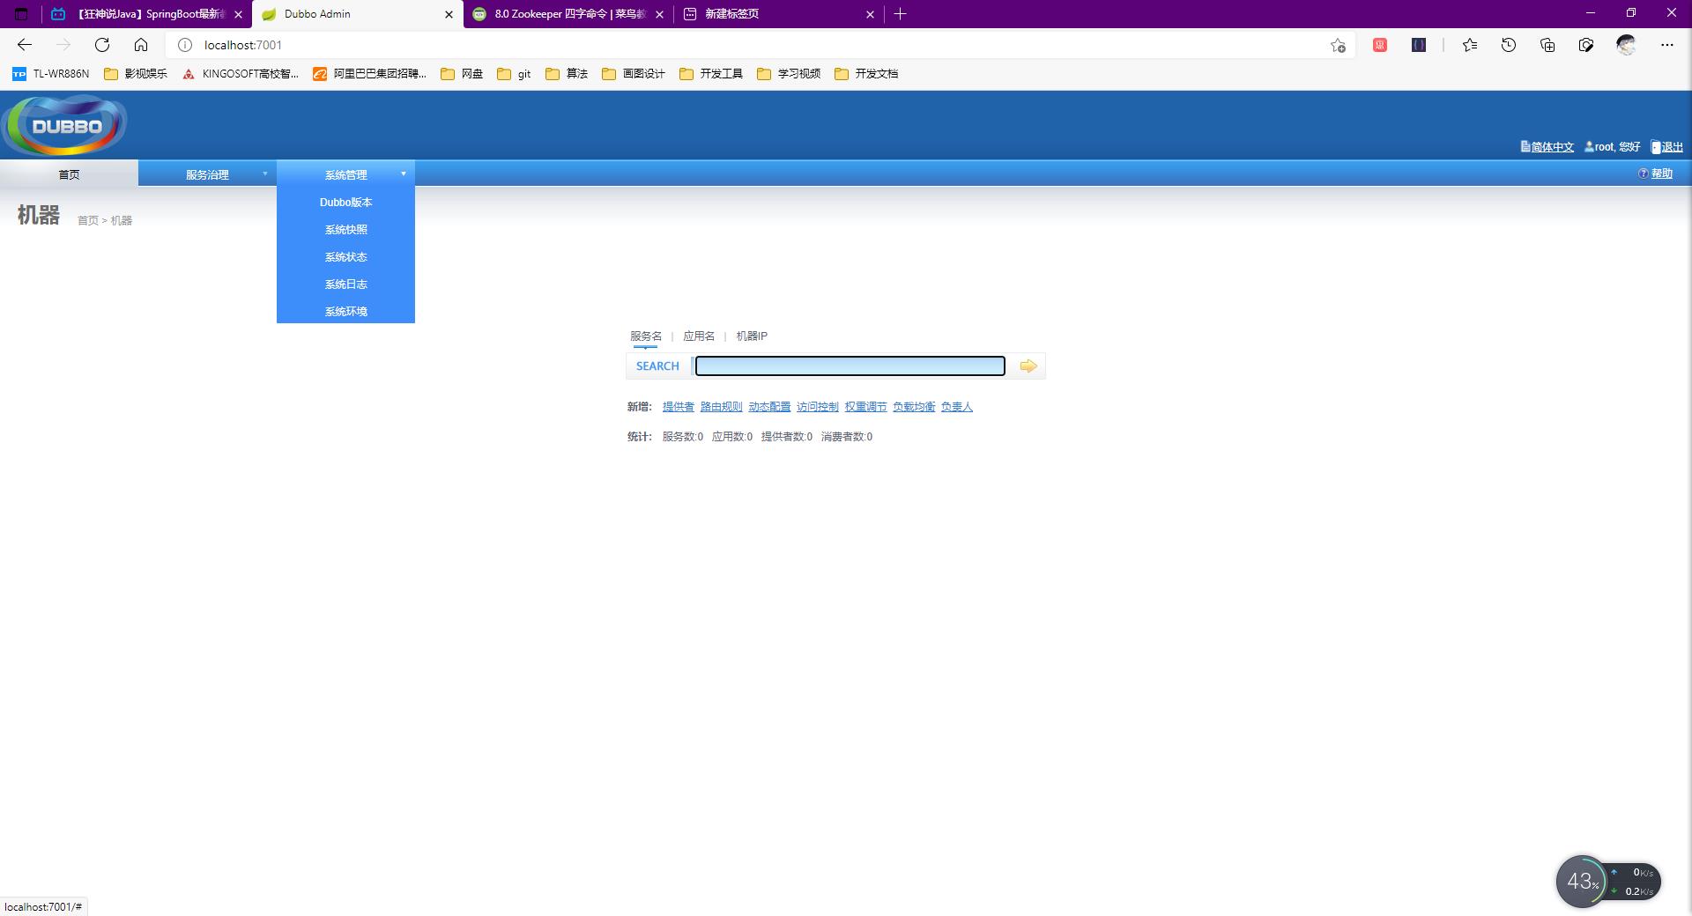This screenshot has width=1692, height=916.
Task: Open tab actions menu icon
Action: coord(22,14)
